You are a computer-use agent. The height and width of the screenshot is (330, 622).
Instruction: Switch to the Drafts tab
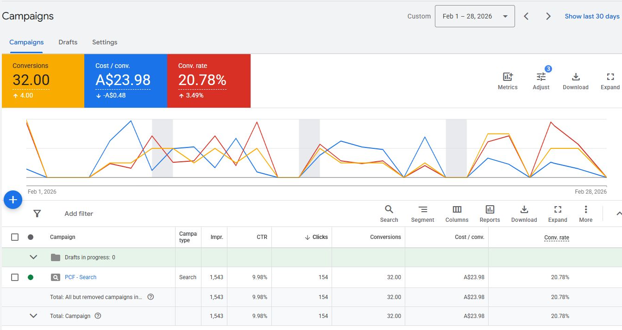68,42
